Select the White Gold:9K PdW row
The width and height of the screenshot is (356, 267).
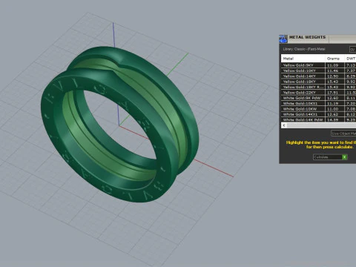coord(318,98)
